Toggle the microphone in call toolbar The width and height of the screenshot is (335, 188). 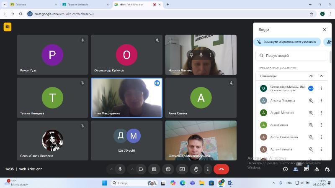[120, 169]
